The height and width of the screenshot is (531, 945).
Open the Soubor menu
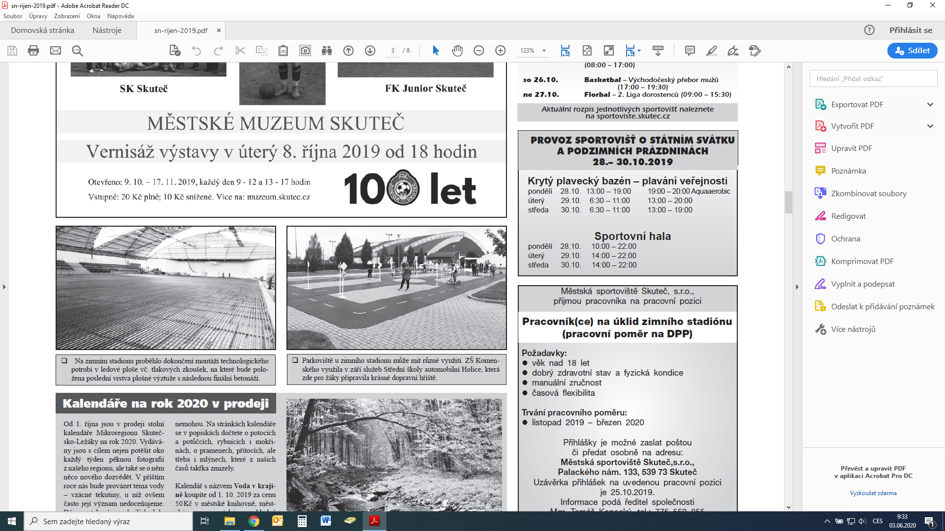coord(13,16)
